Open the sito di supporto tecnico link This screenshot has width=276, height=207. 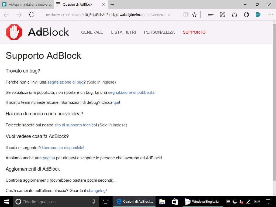pyautogui.click(x=75, y=125)
